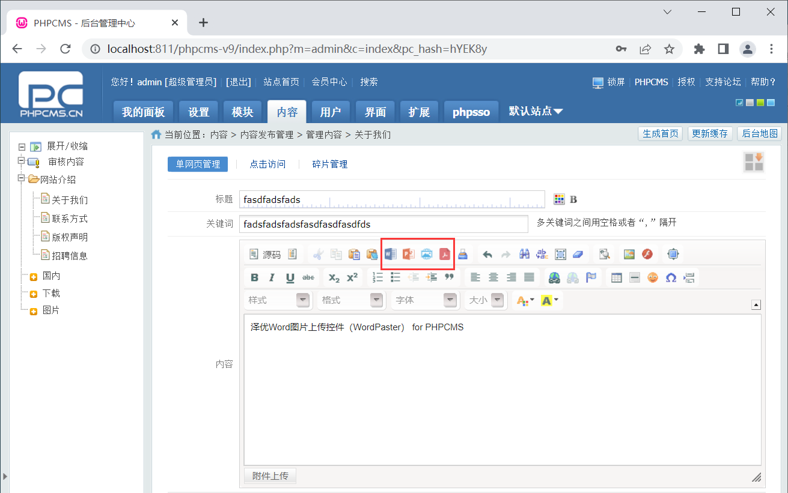Undo the last edit with the undo arrow
The image size is (788, 493).
[x=487, y=253]
